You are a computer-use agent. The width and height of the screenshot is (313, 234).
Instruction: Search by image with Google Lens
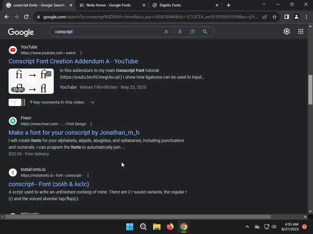pyautogui.click(x=192, y=32)
